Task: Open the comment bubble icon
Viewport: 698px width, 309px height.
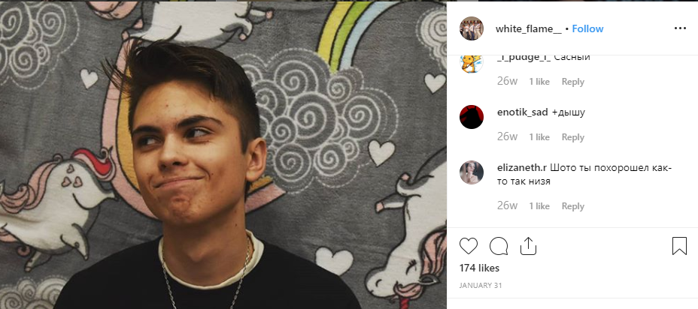Action: (499, 246)
